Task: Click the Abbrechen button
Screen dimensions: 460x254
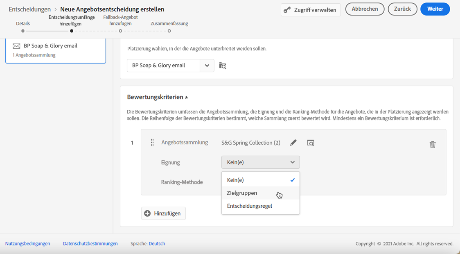Action: click(365, 9)
